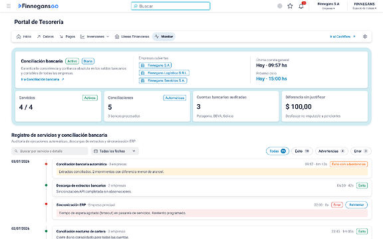Select the Monitor tab
The image size is (383, 239).
click(x=164, y=37)
